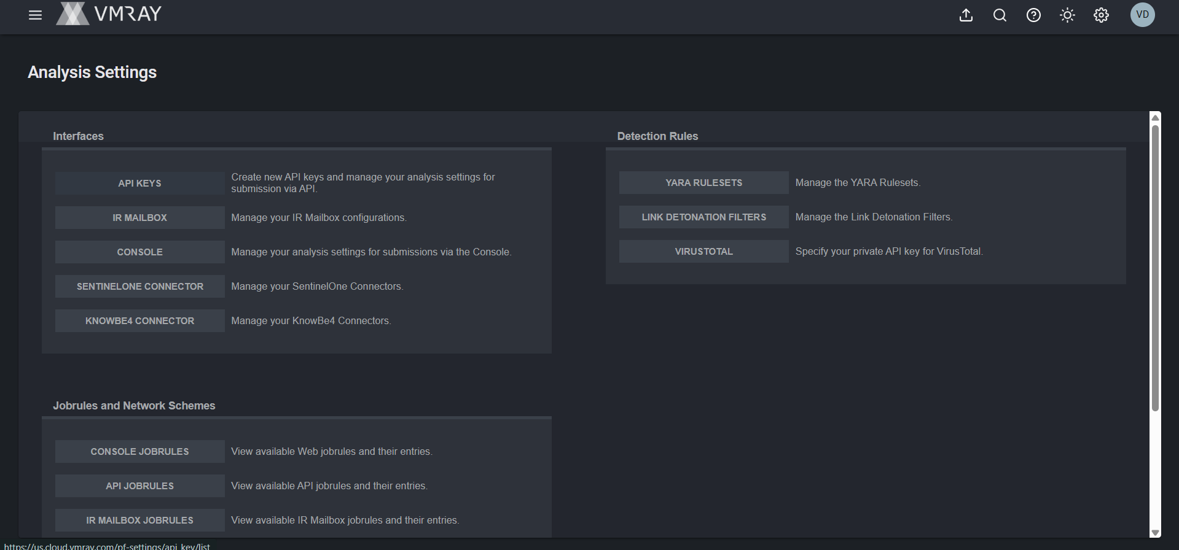Image resolution: width=1179 pixels, height=550 pixels.
Task: Open KnowBe4 Connector settings
Action: [139, 320]
